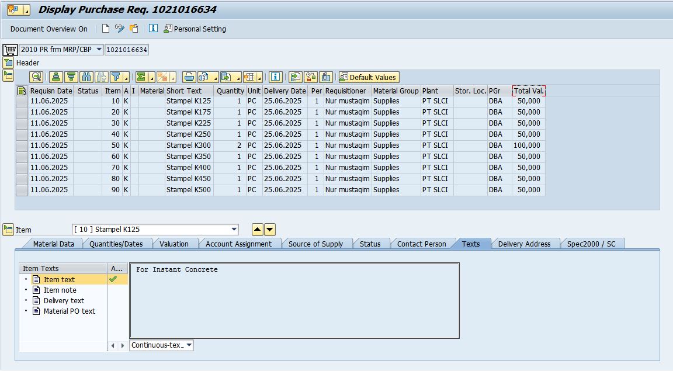The image size is (673, 371).
Task: Click the clock-and-lock icon in grid toolbar
Action: click(x=311, y=77)
